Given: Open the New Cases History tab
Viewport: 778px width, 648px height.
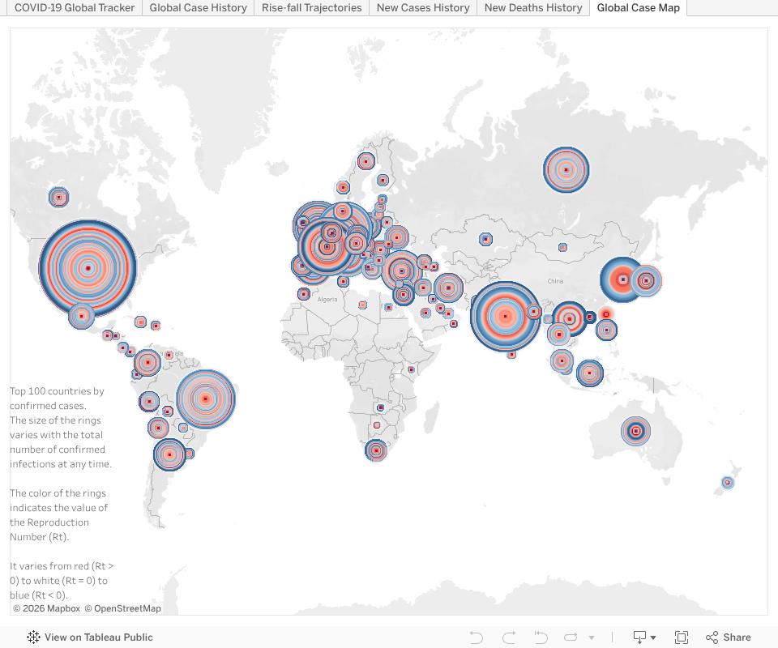Looking at the screenshot, I should pos(423,8).
